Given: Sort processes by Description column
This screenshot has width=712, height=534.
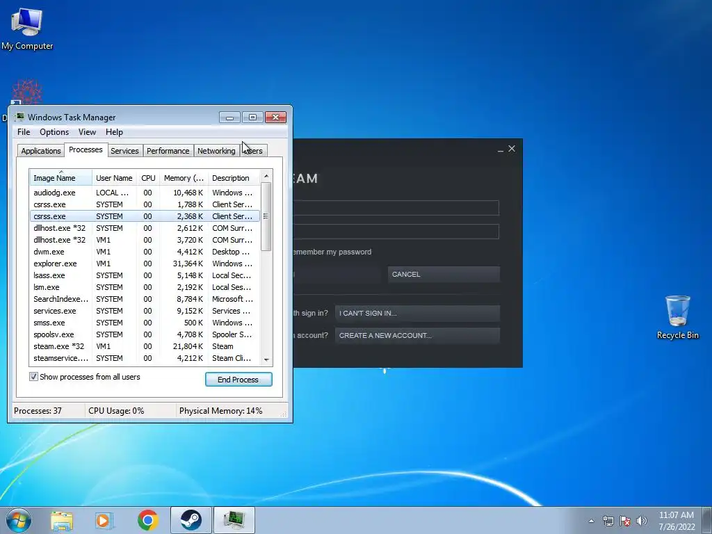Looking at the screenshot, I should coord(234,178).
